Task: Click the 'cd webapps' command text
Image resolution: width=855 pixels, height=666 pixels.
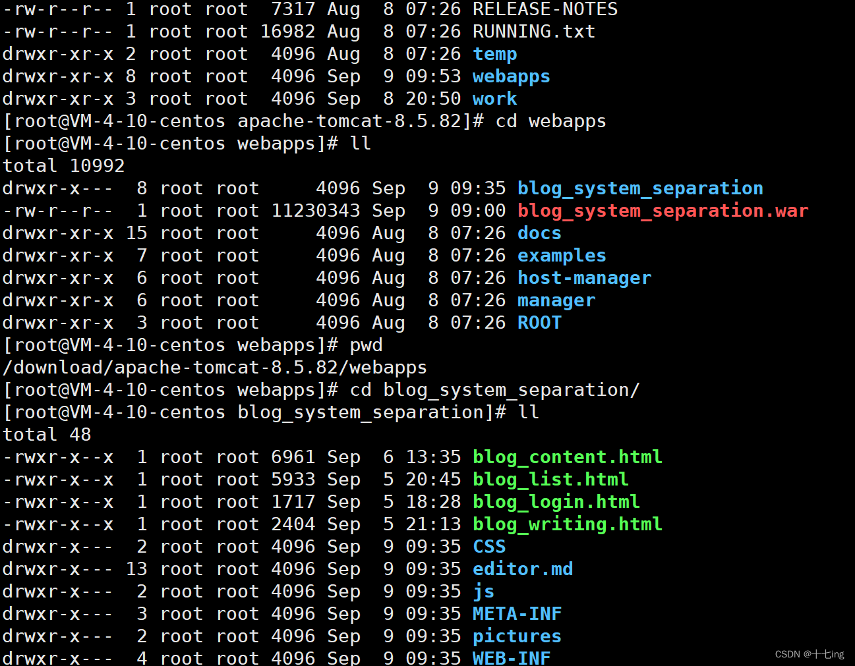Action: (x=550, y=121)
